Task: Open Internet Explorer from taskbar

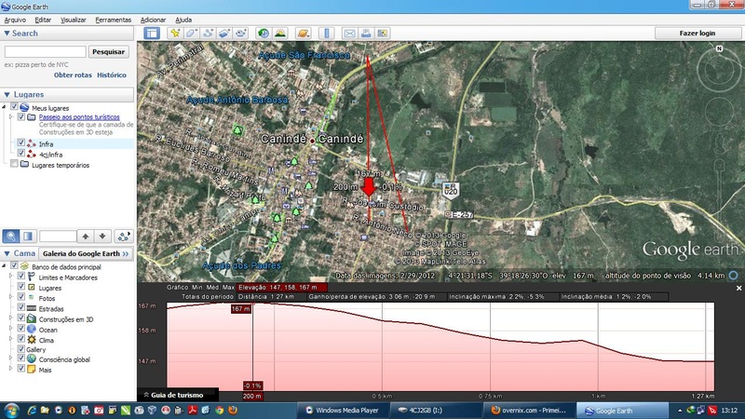Action: click(32, 410)
